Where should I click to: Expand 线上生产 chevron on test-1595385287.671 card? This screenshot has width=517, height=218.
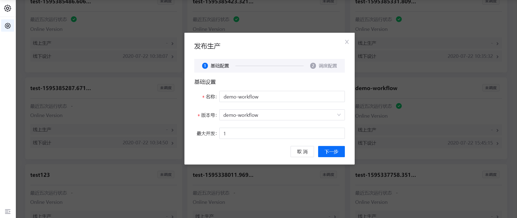(x=172, y=130)
